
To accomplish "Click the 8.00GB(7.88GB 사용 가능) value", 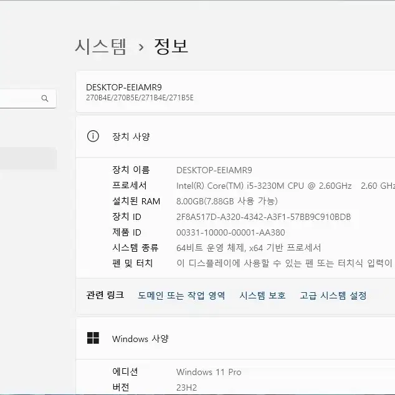I will click(x=227, y=201).
